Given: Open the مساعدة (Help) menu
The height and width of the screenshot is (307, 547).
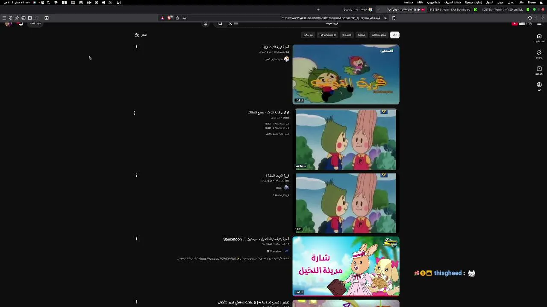Looking at the screenshot, I should point(409,3).
